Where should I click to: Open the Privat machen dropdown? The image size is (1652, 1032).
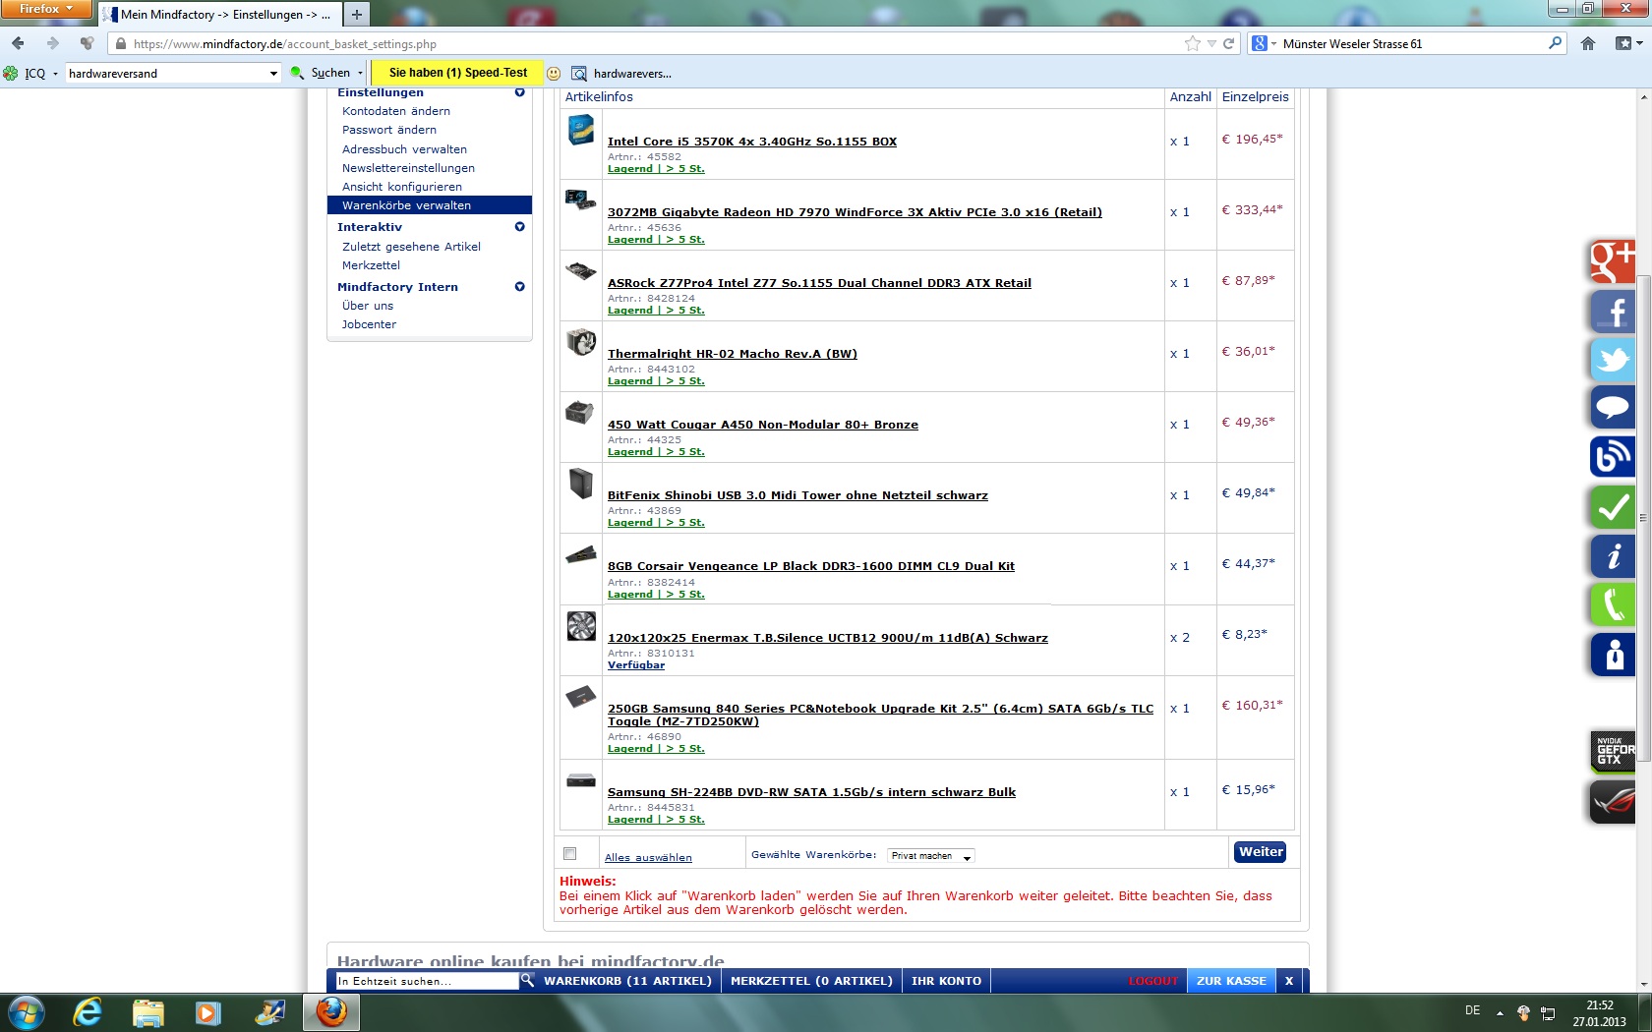[930, 856]
